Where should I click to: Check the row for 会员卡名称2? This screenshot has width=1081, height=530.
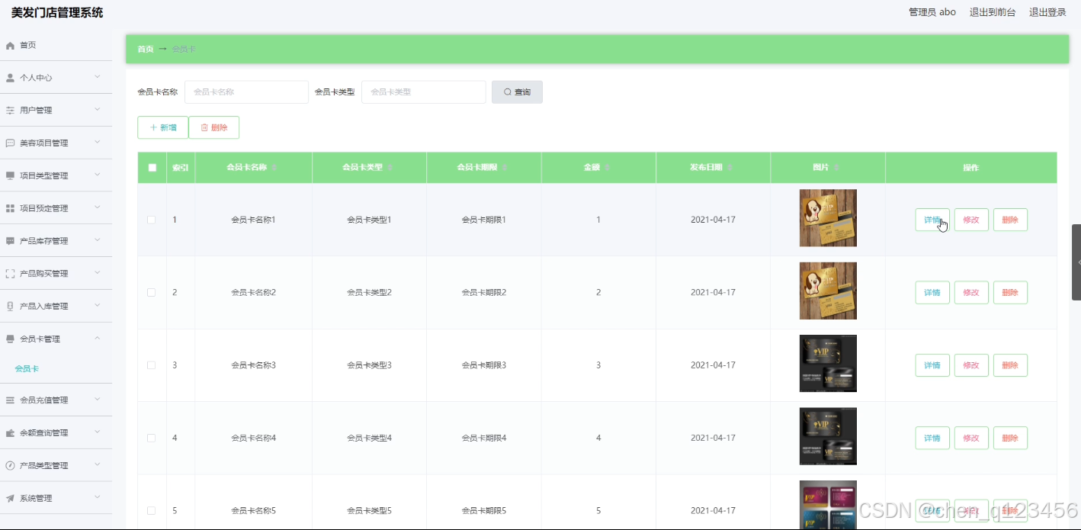151,292
